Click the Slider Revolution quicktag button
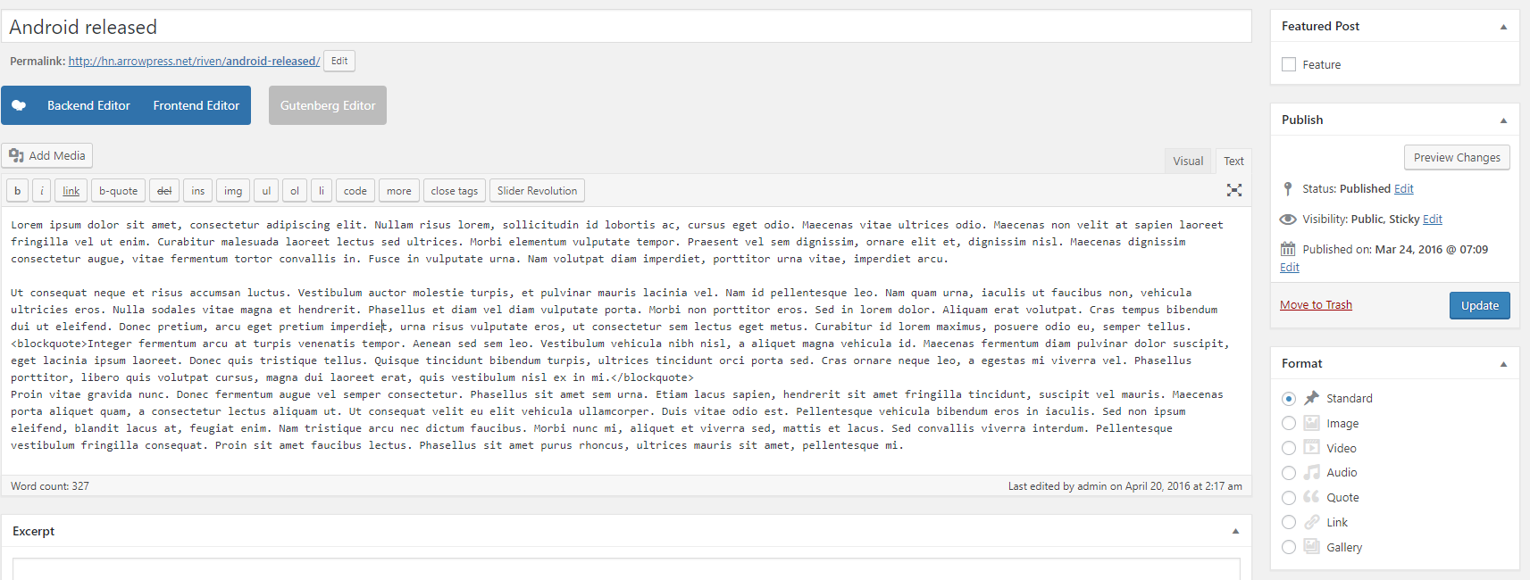 (x=537, y=191)
